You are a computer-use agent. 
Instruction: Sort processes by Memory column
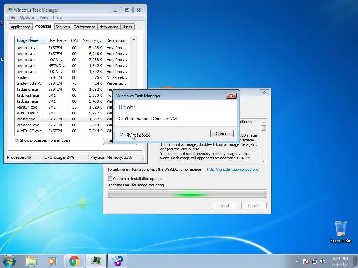[x=92, y=40]
